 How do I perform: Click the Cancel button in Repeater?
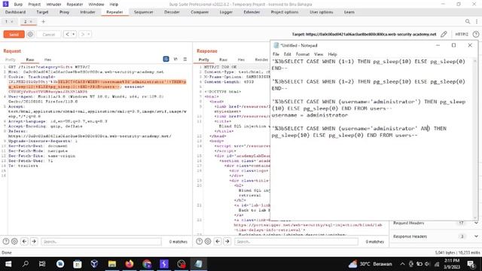coord(48,35)
